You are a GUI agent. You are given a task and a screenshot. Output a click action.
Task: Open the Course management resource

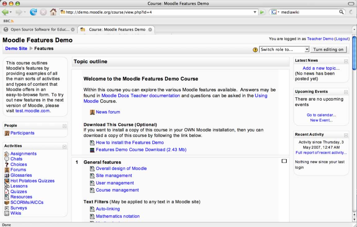click(117, 190)
